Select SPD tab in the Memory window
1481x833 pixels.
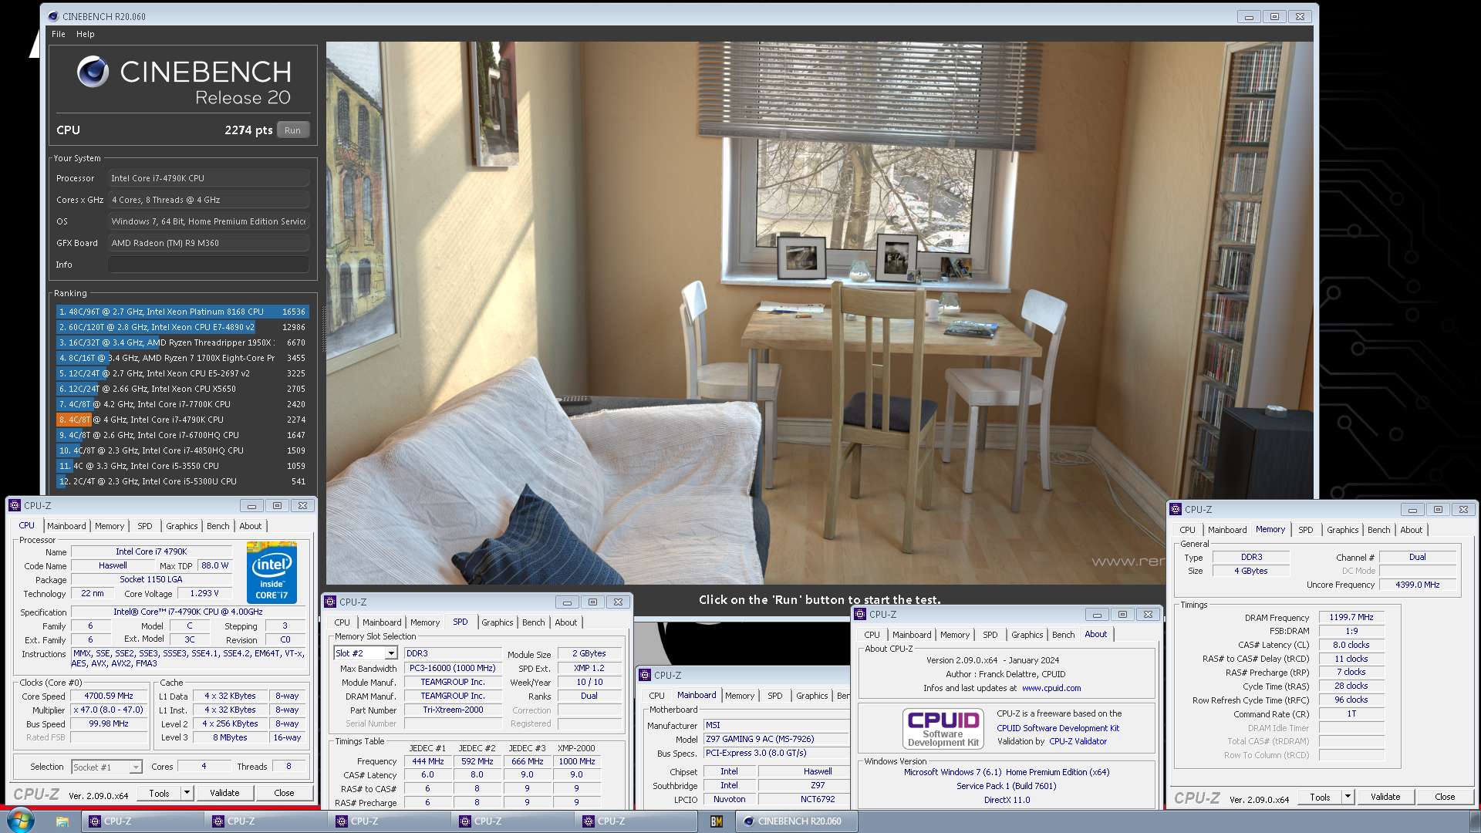[1306, 530]
